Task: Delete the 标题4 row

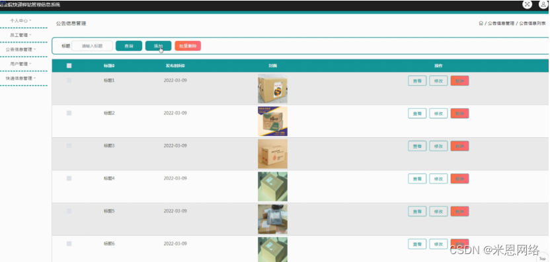Action: [x=460, y=179]
